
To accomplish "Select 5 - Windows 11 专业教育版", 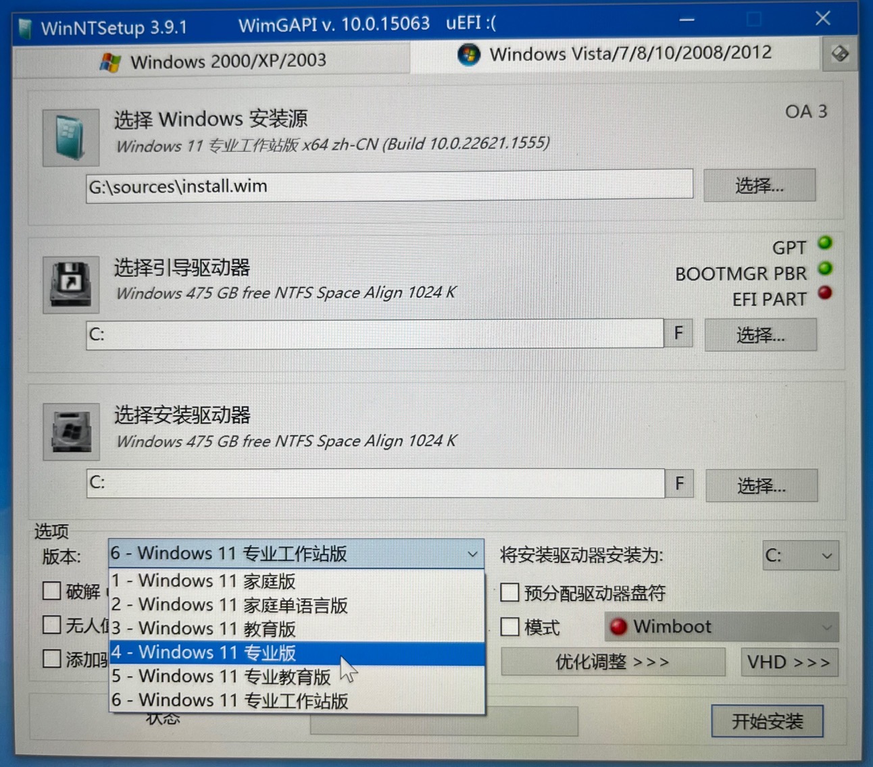I will 297,677.
